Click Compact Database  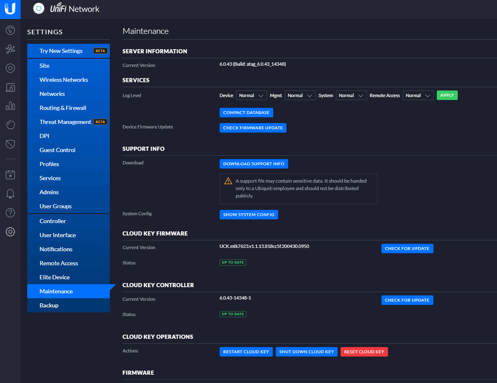click(x=246, y=113)
